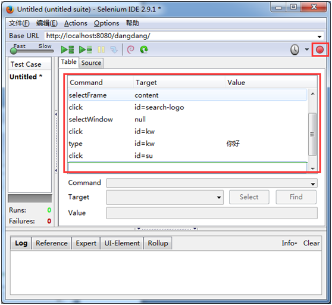The height and width of the screenshot is (305, 332).
Task: Click the Command column header
Action: tap(101, 82)
